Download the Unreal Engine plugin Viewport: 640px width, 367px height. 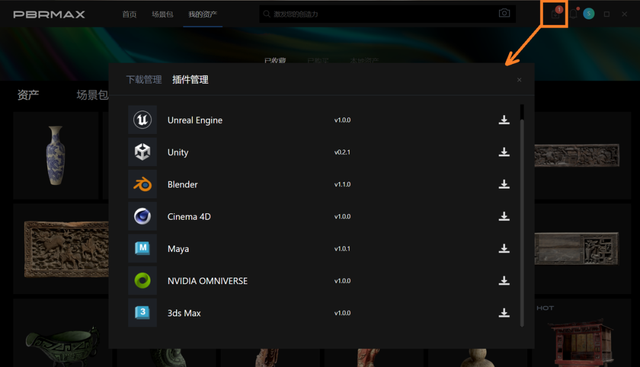click(504, 120)
